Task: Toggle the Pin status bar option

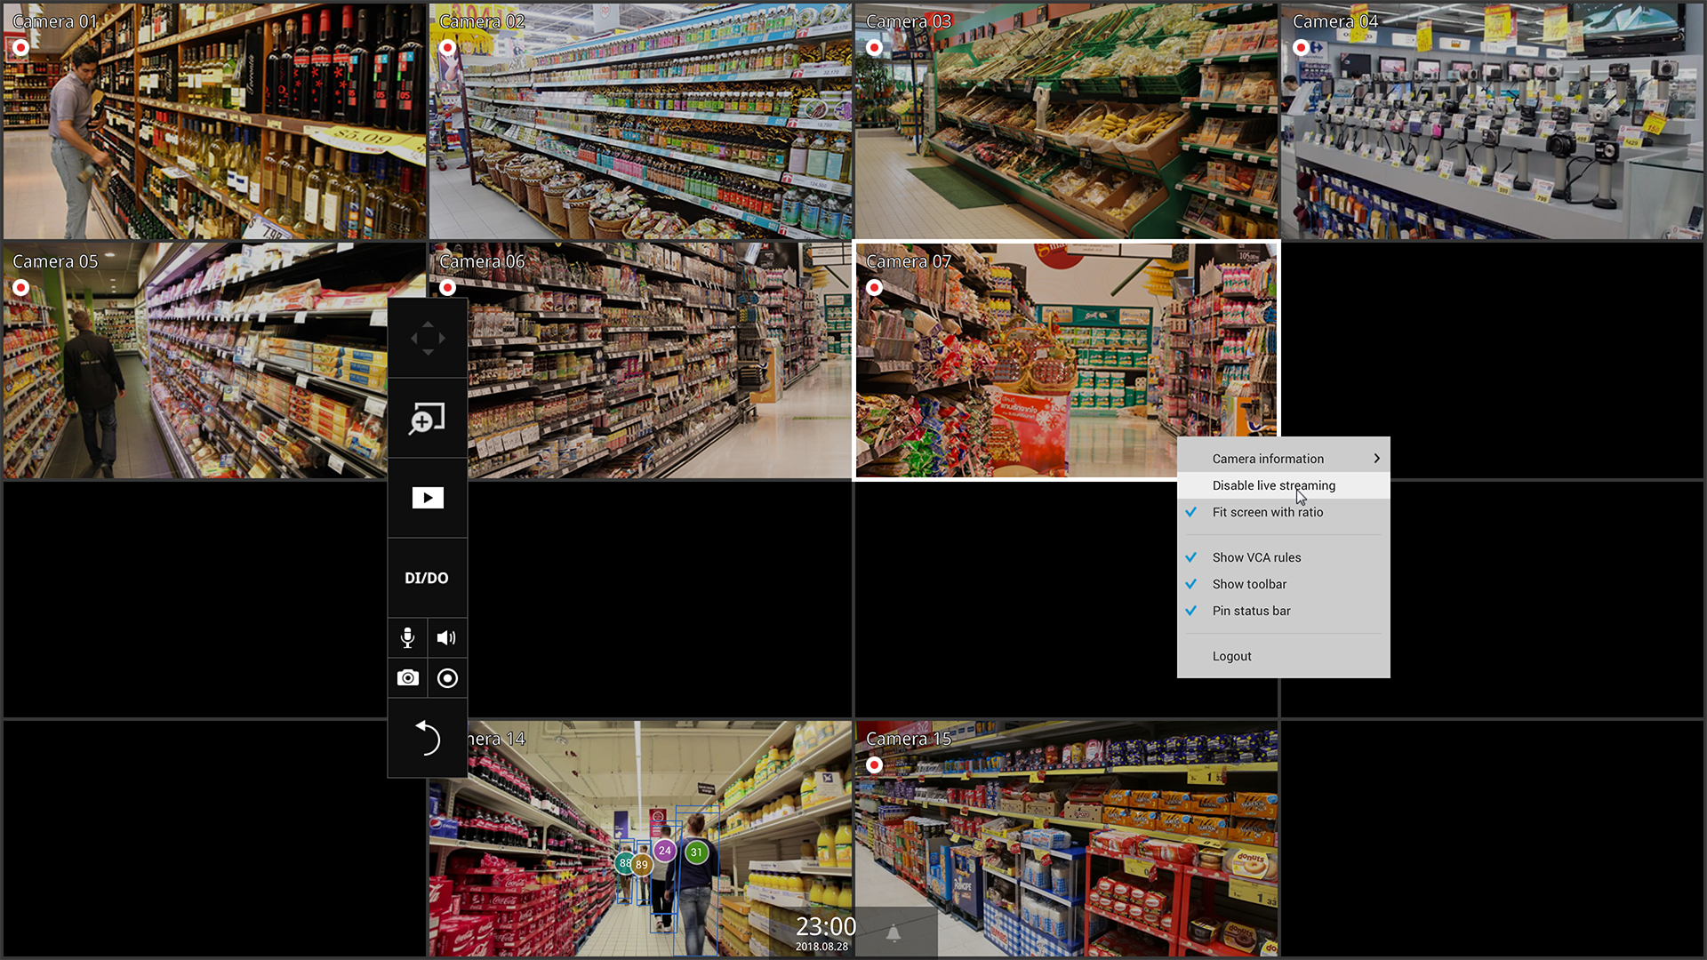Action: coord(1251,611)
